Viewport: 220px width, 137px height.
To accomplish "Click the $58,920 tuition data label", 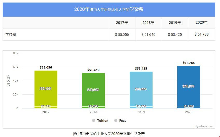I will (x=188, y=86).
